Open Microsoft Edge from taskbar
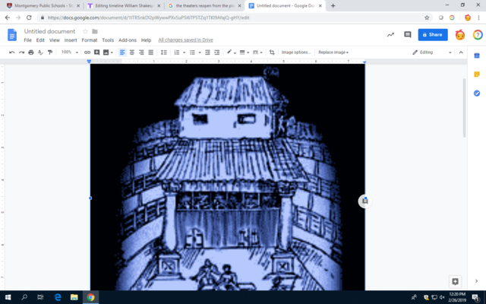 click(x=58, y=297)
